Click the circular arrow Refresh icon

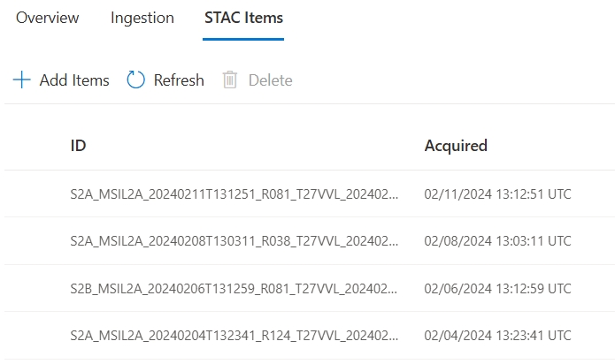coord(135,80)
